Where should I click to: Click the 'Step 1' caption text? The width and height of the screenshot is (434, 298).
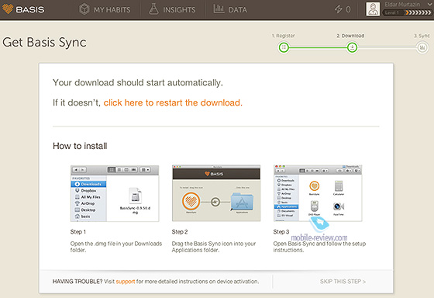coord(78,232)
